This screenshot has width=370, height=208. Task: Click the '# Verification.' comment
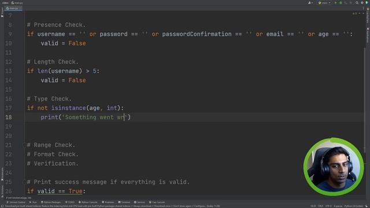point(53,164)
